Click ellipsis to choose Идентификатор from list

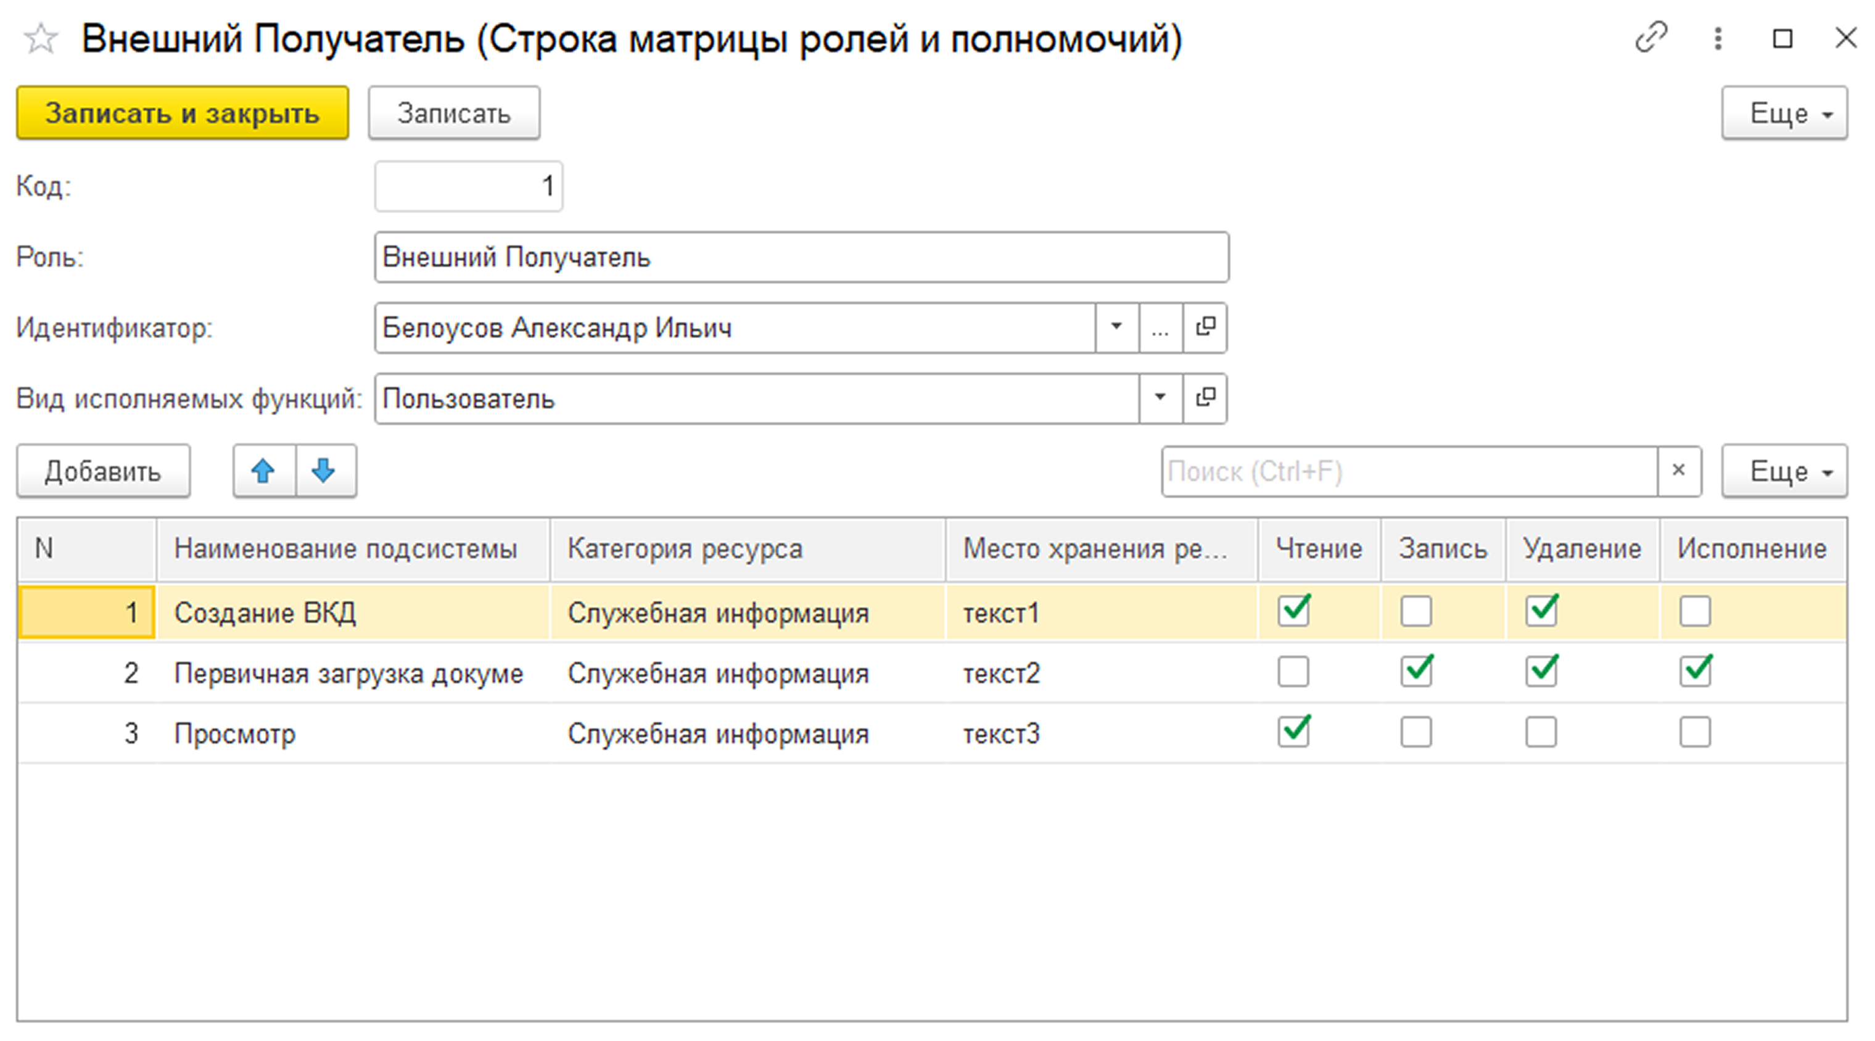[1160, 328]
